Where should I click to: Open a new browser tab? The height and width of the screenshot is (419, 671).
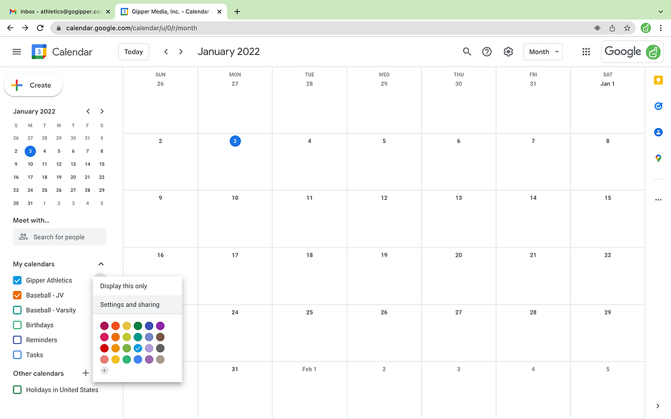coord(237,11)
